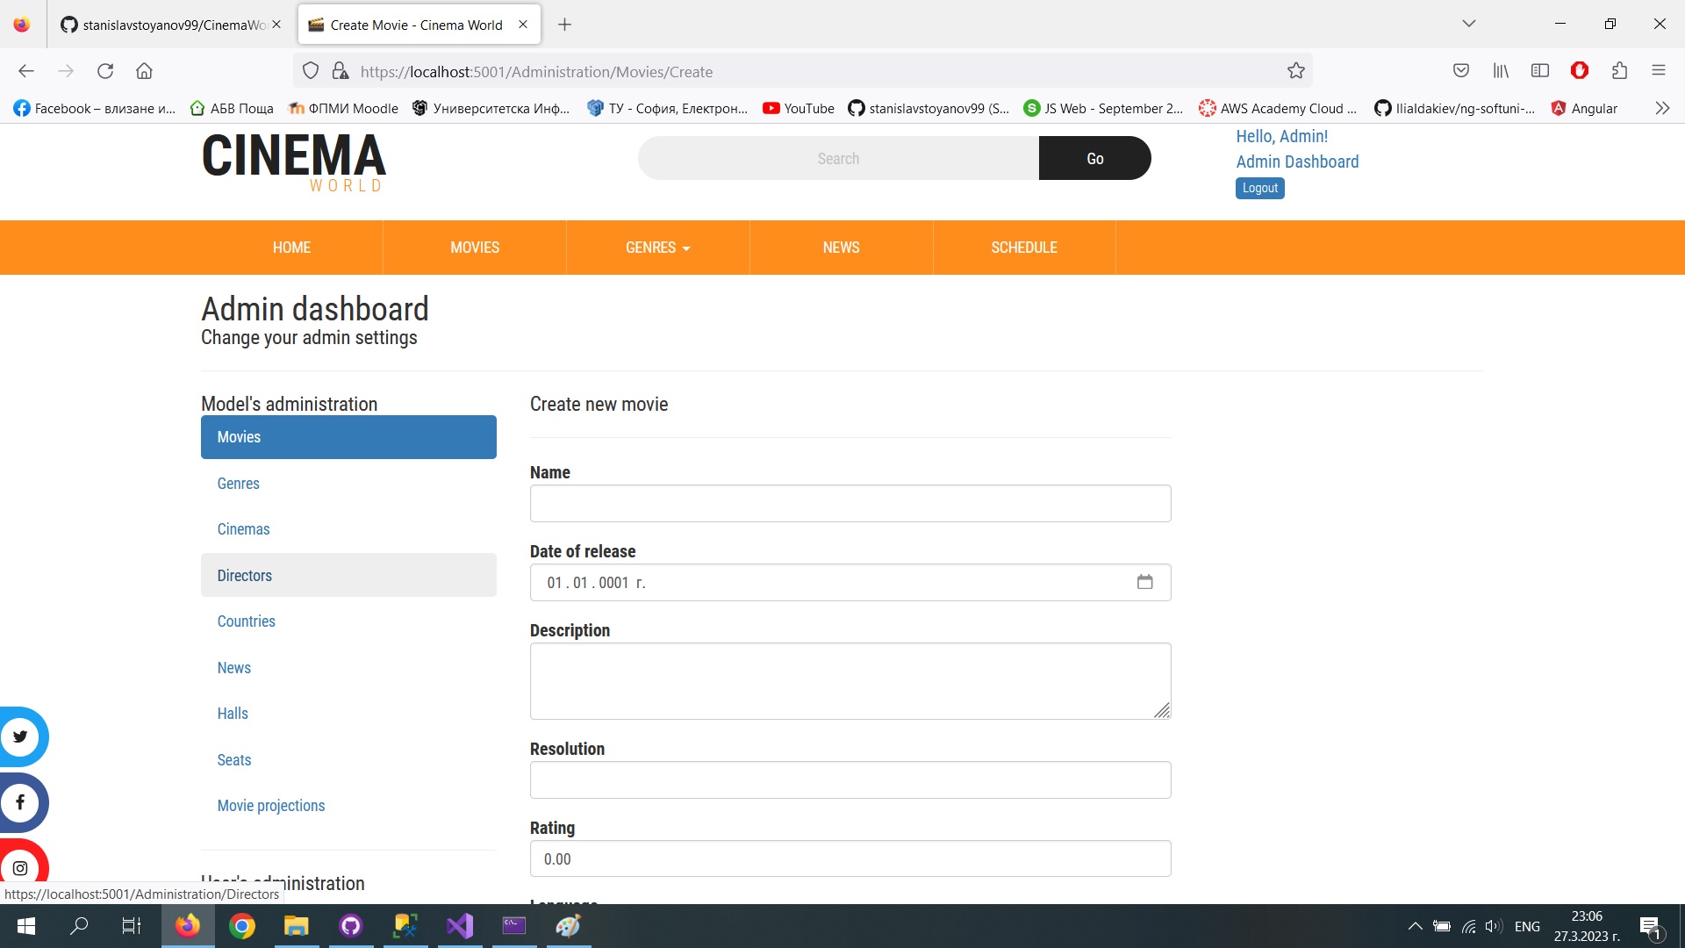Reload the page with refresh icon
Screen dimensions: 1685x948
tap(105, 71)
